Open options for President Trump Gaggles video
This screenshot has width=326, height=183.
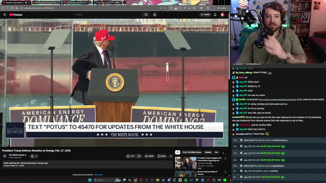(x=225, y=158)
